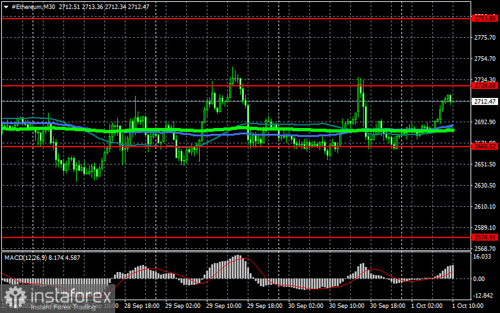Click the red horizontal line at 2578.91

click(x=236, y=237)
